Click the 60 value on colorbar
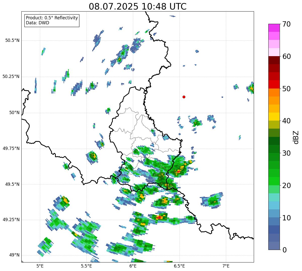The width and height of the screenshot is (302, 271). [x=286, y=56]
